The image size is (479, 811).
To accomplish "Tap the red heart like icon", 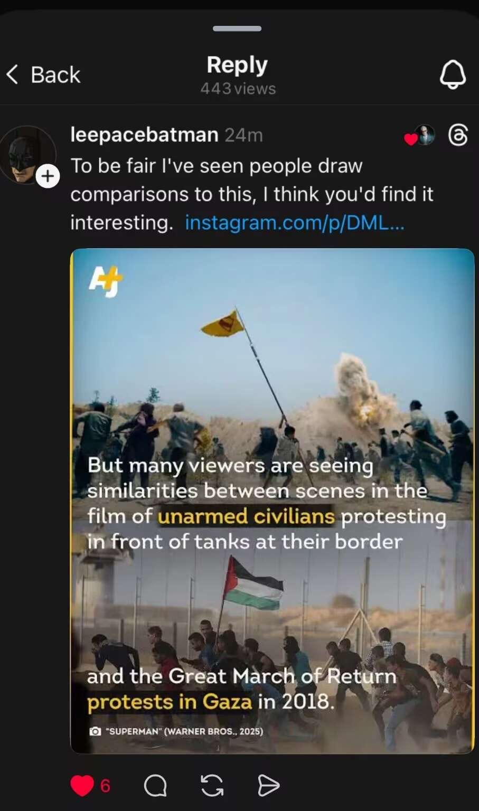I will point(82,786).
